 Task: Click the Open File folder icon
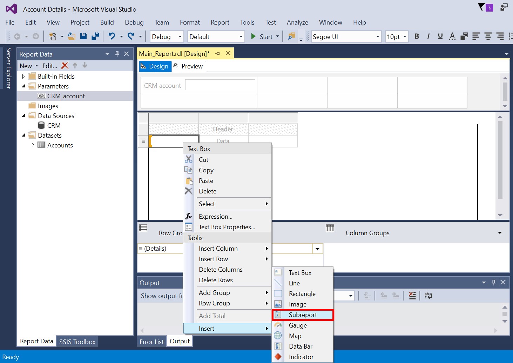[72, 36]
